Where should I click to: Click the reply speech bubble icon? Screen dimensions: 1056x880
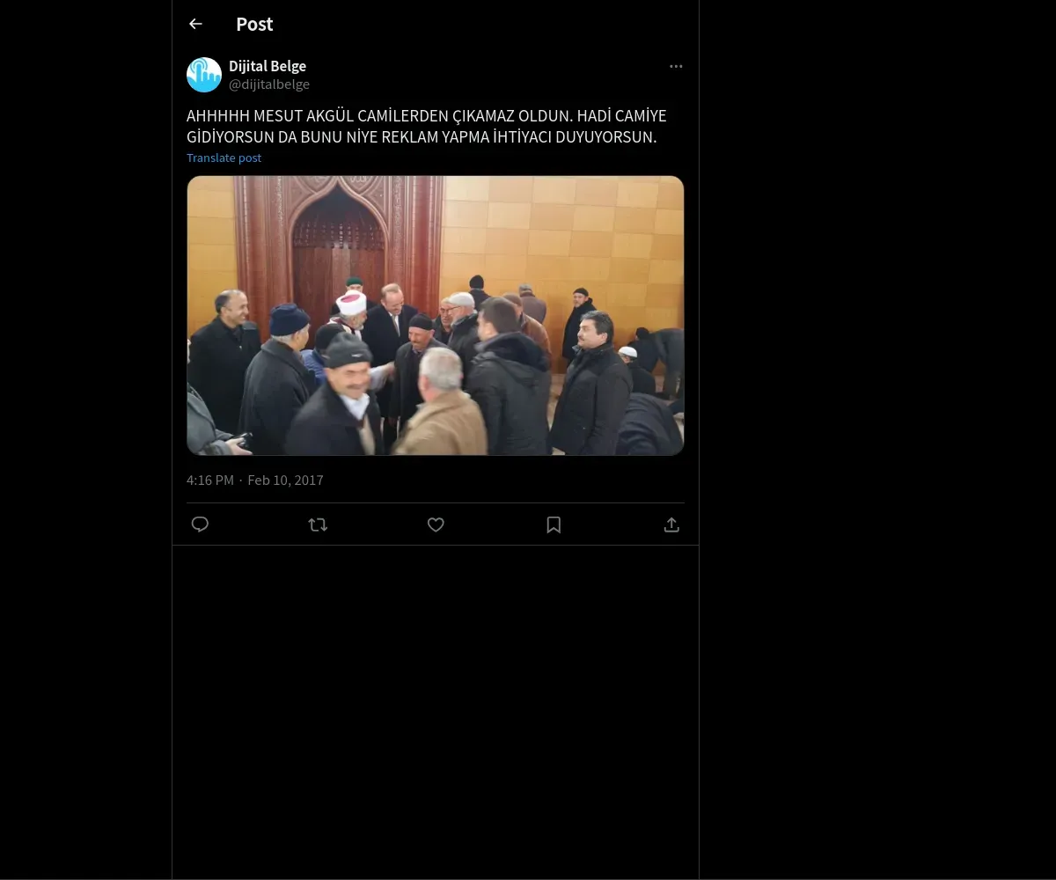coord(200,524)
